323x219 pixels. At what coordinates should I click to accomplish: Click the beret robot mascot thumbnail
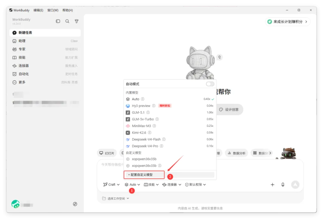pyautogui.click(x=288, y=153)
